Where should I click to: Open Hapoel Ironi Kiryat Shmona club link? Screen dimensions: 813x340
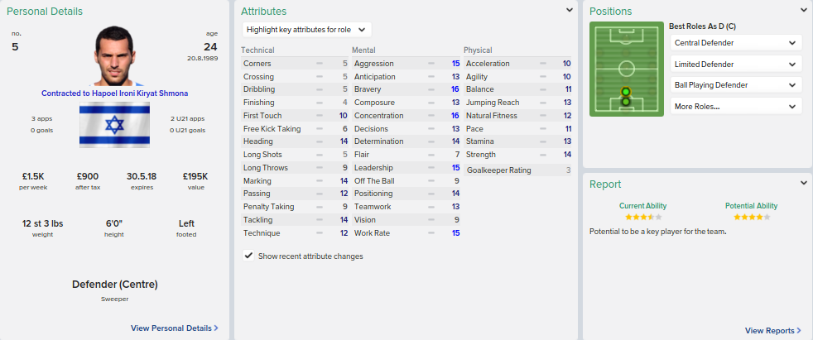tap(114, 93)
